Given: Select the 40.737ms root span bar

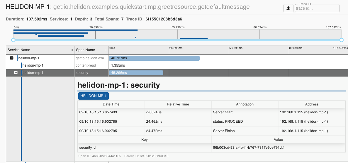Looking at the screenshot, I should click(154, 58).
